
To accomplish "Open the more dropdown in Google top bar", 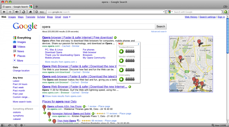I will [67, 17].
